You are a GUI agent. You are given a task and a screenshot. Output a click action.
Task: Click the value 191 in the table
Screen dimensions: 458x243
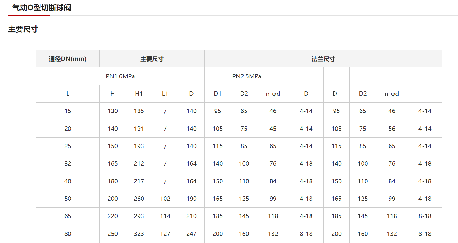pyautogui.click(x=139, y=129)
